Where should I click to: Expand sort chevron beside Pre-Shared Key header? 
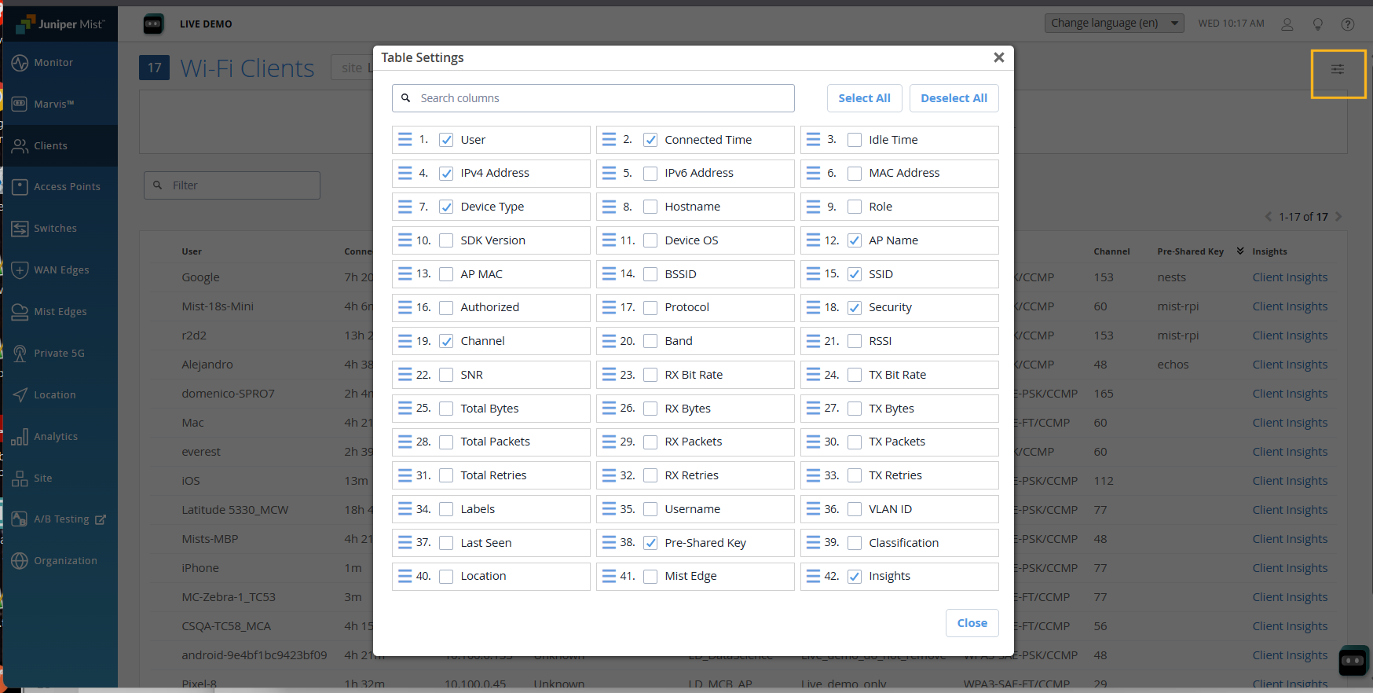coord(1240,251)
